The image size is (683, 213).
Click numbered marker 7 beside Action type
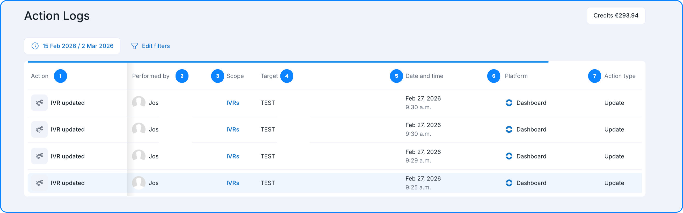coord(594,76)
